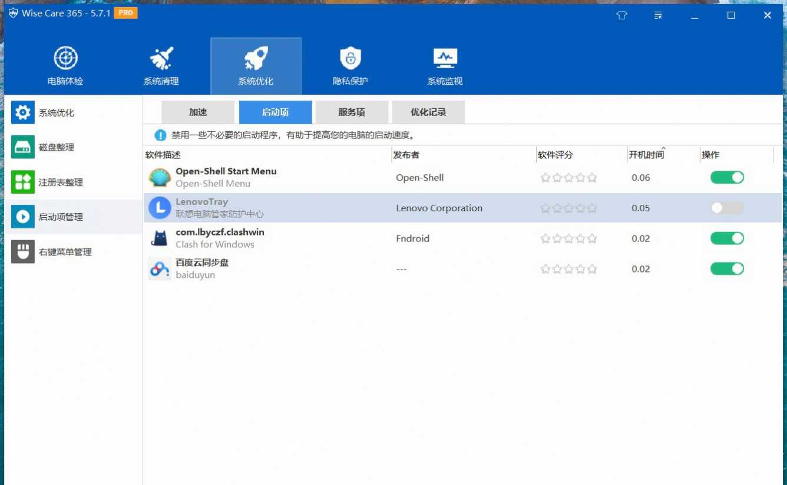Open 注册表整理 registry defrag in sidebar
The height and width of the screenshot is (485, 787).
pos(73,182)
